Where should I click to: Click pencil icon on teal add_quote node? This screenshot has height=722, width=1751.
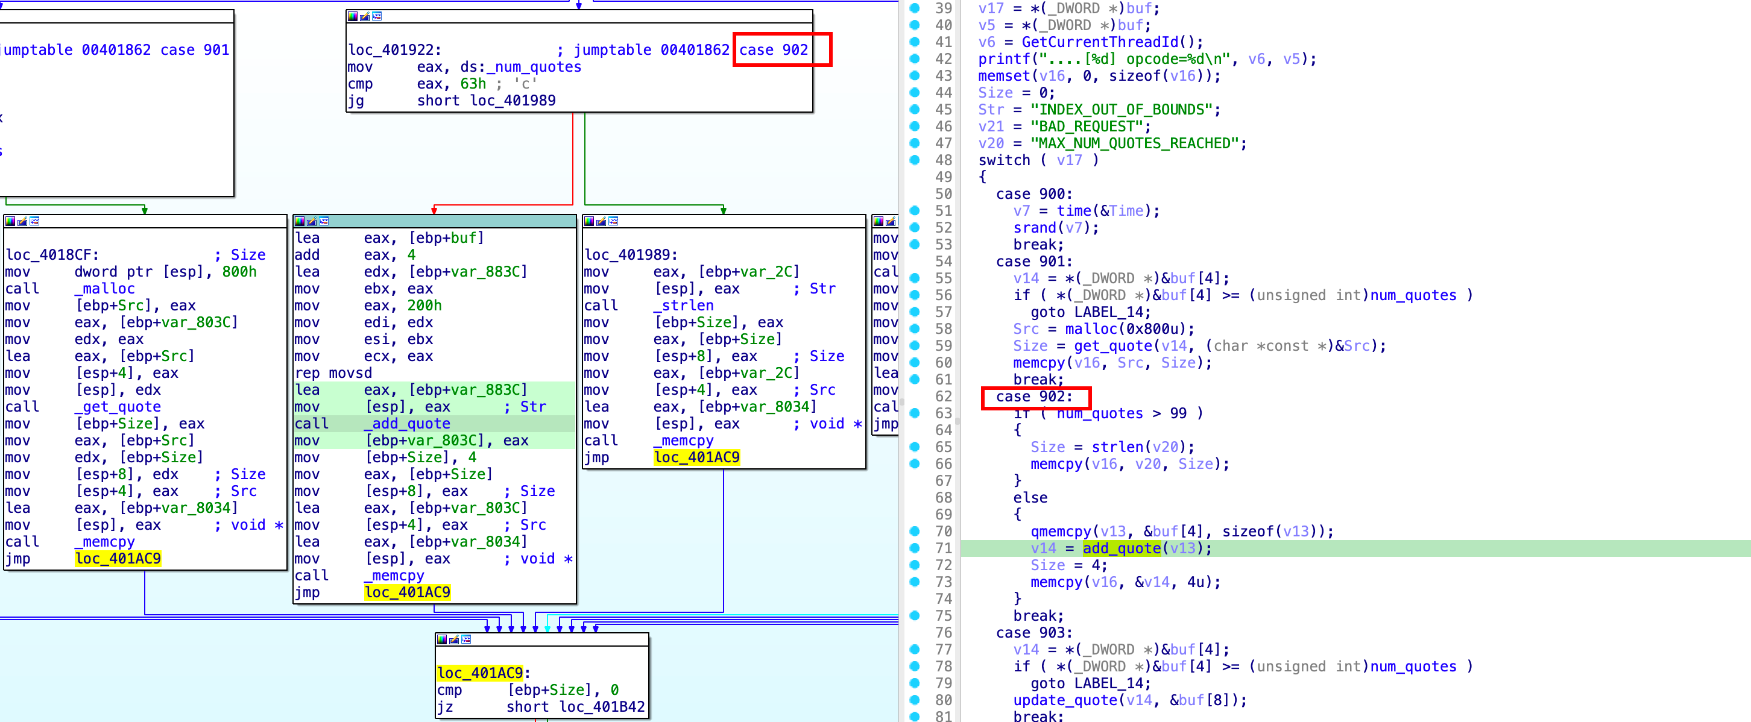click(x=312, y=221)
